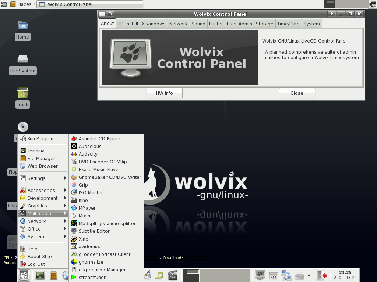Launch Mp3splt-gtk audio splitter

106,223
